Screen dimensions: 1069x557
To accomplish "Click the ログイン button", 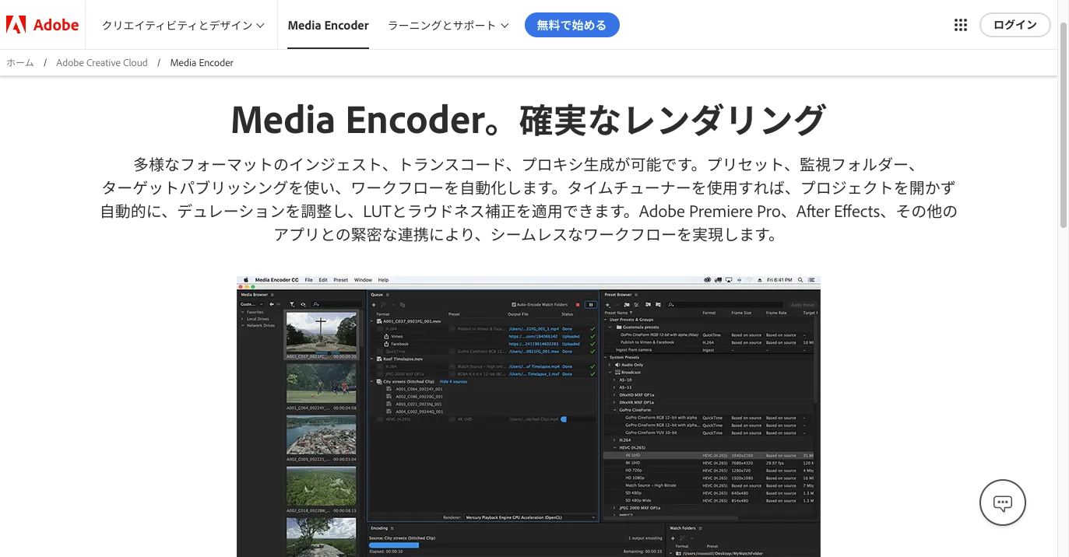I will [1014, 25].
